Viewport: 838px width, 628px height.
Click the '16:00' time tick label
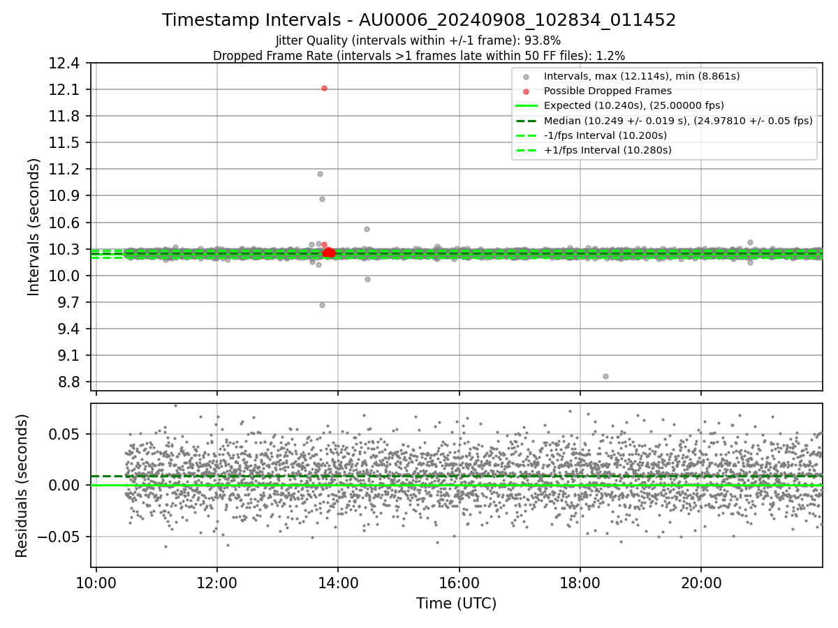(459, 583)
